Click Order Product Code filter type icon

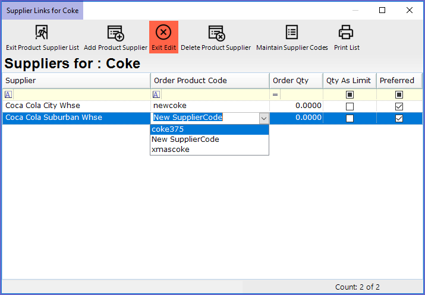click(x=156, y=94)
